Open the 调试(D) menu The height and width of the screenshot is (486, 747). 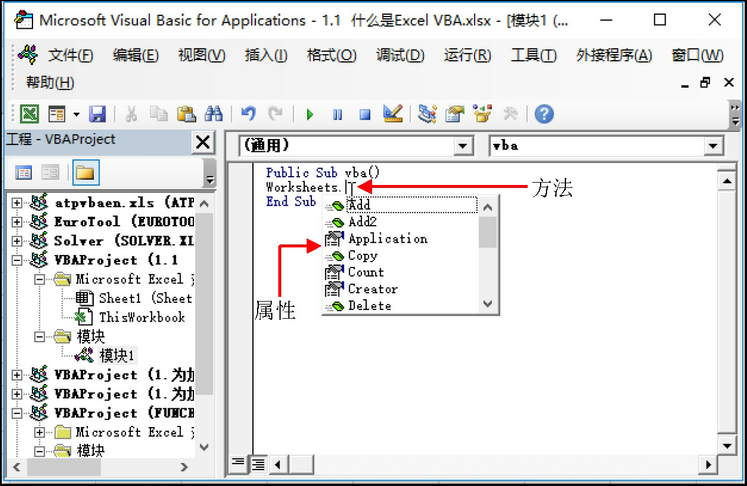(x=400, y=55)
